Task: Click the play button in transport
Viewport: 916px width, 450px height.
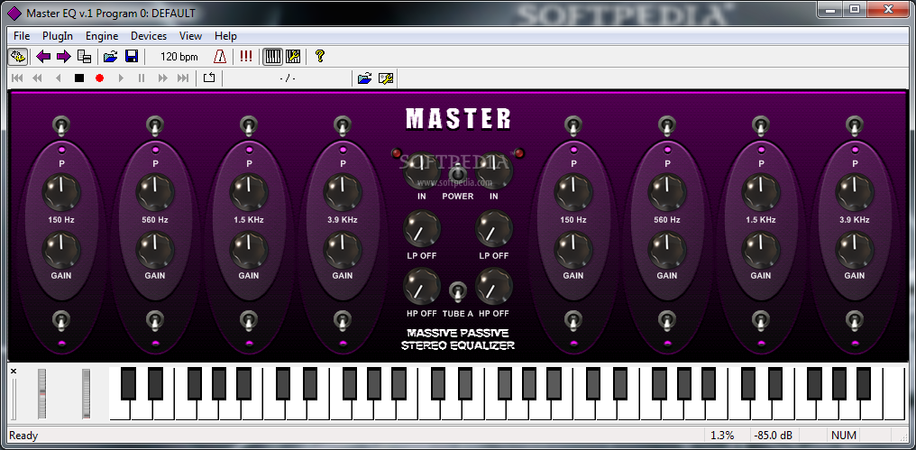Action: (121, 78)
